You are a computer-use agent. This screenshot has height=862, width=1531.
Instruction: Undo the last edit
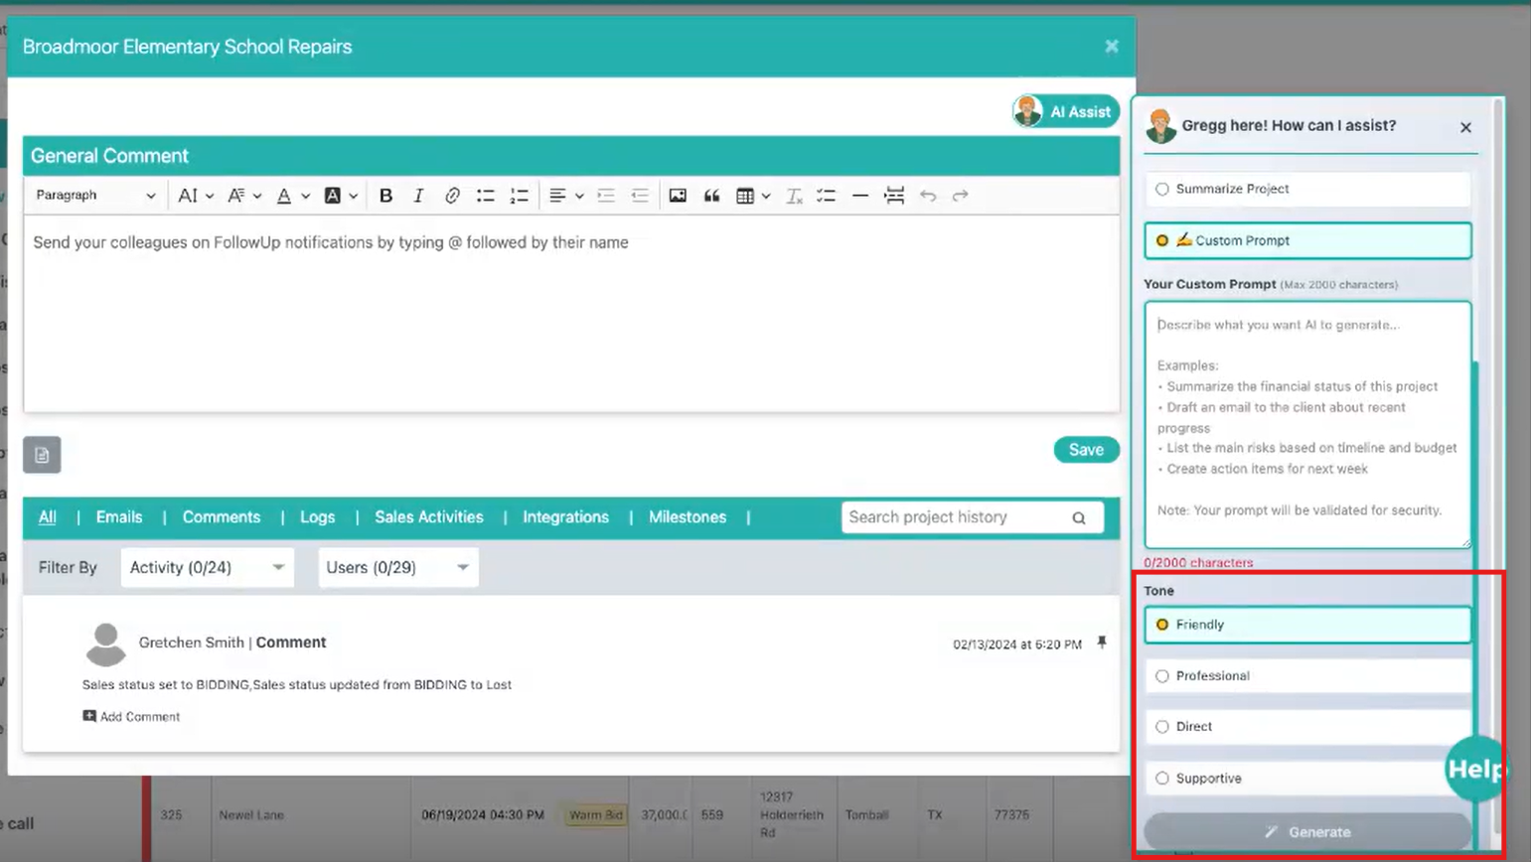[927, 196]
